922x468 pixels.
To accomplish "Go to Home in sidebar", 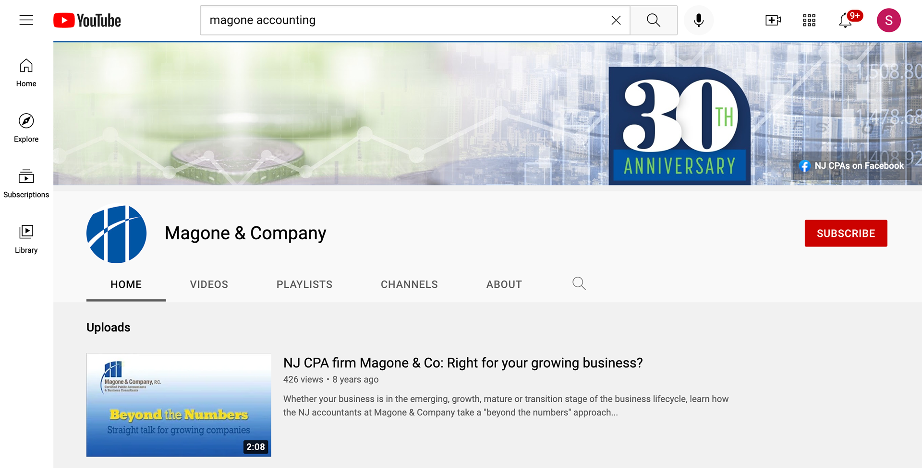I will coord(26,73).
